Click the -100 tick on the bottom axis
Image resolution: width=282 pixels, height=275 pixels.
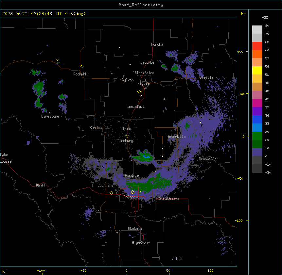41,271
